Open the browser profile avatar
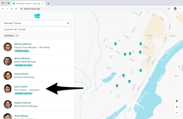 (175, 9)
